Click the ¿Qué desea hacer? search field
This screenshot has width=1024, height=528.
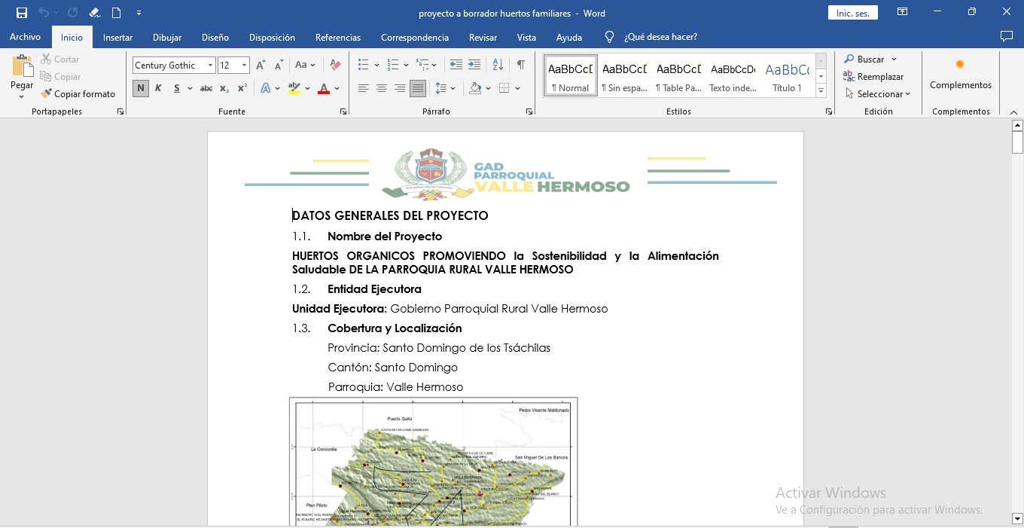(660, 37)
